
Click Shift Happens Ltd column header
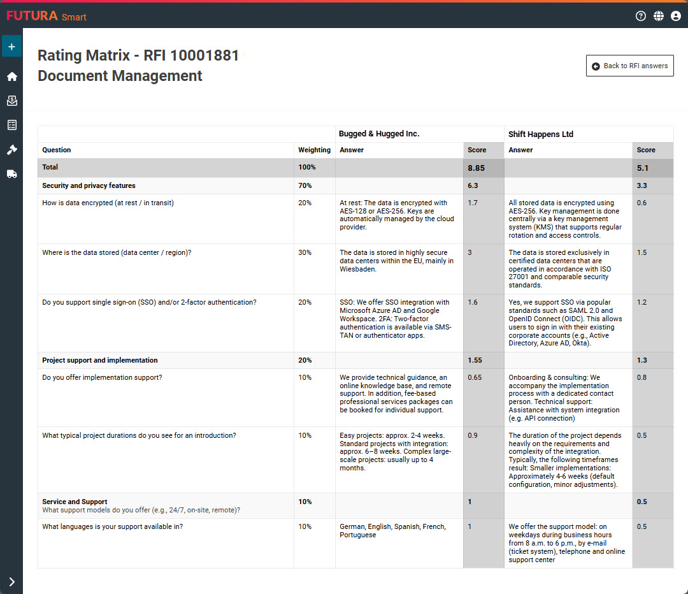click(x=541, y=134)
